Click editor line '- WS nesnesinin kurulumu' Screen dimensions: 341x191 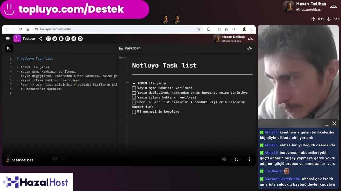pyautogui.click(x=39, y=89)
